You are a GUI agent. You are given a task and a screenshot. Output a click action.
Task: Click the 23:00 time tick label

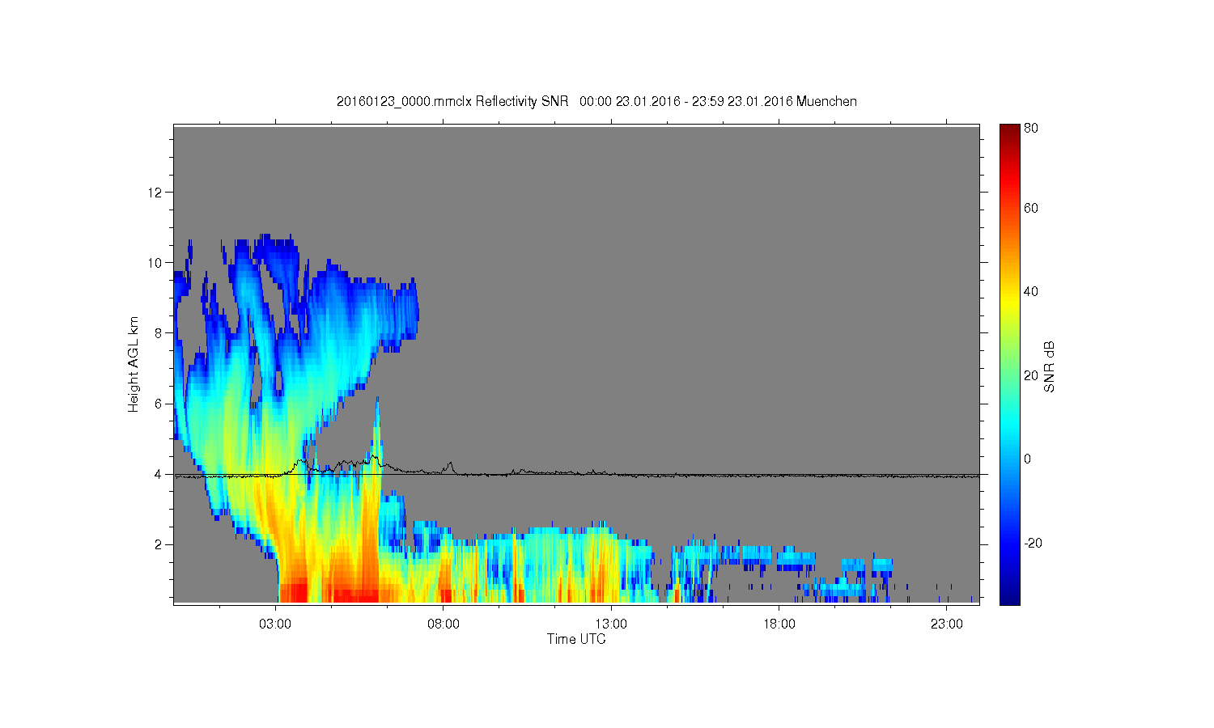click(x=947, y=624)
